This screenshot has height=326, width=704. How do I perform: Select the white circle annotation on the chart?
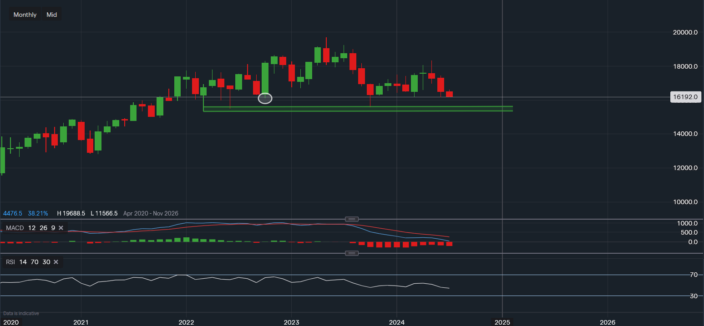coord(265,98)
